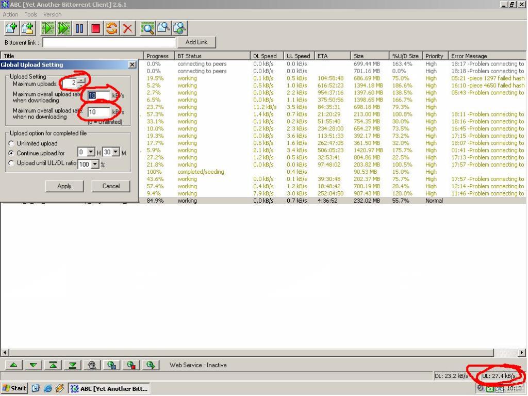The height and width of the screenshot is (396, 528).
Task: Click the spy figure toolbar icon
Action: click(x=92, y=365)
